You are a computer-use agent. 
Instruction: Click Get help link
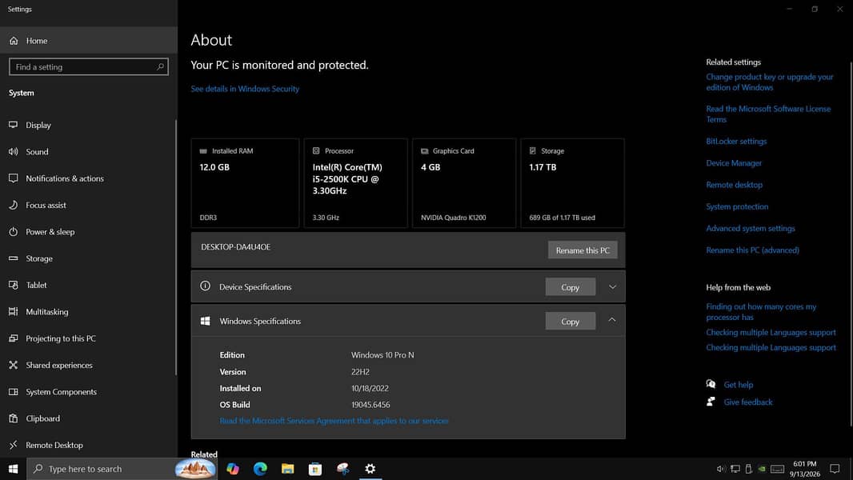(739, 385)
